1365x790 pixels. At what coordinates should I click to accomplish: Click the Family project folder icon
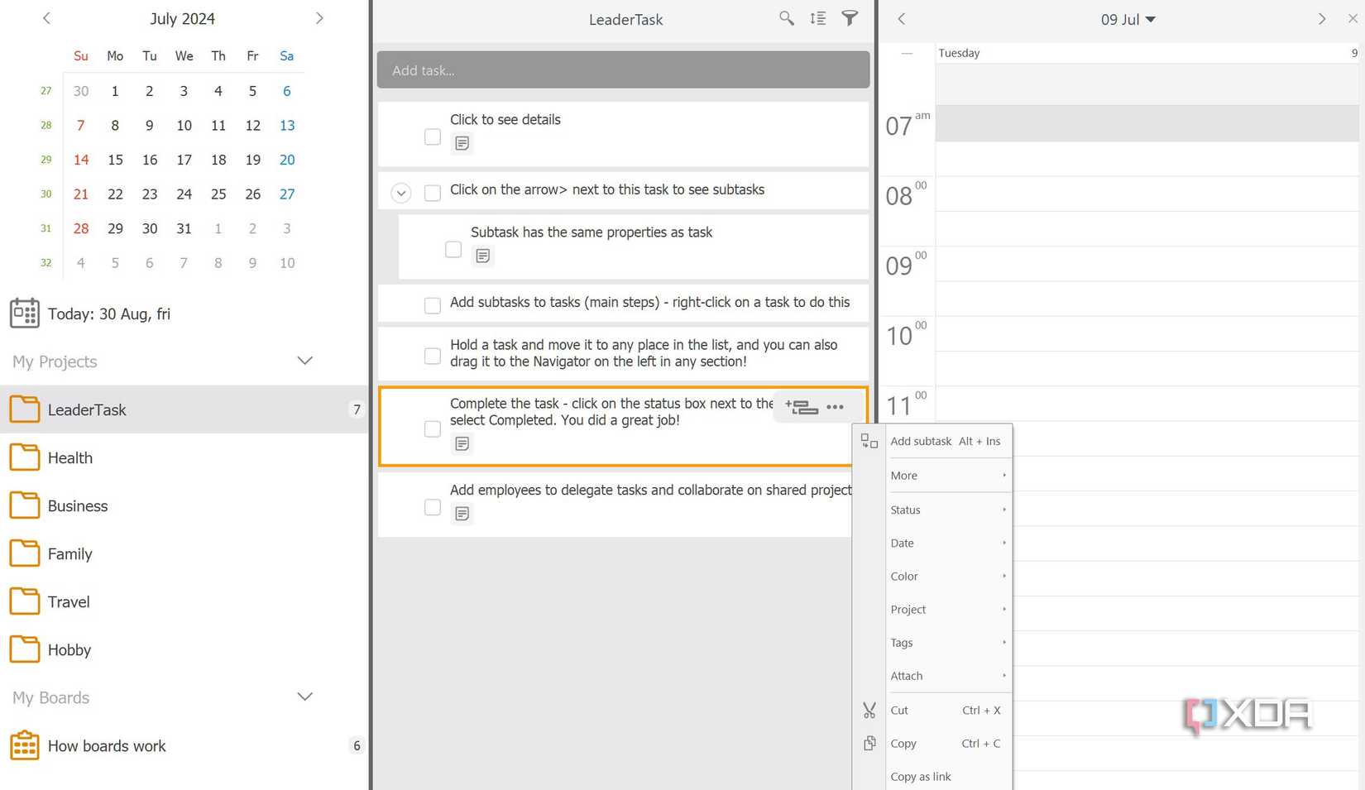[24, 553]
